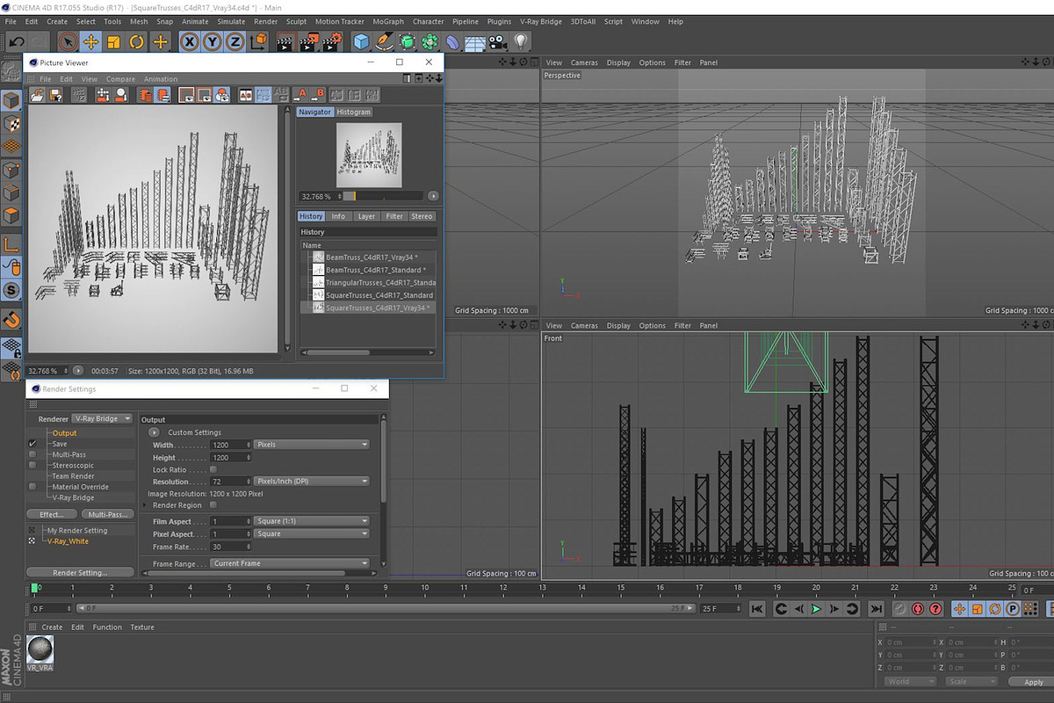Viewport: 1054px width, 703px height.
Task: Open Edit Render Settings gear clapperboard icon
Action: [x=331, y=41]
